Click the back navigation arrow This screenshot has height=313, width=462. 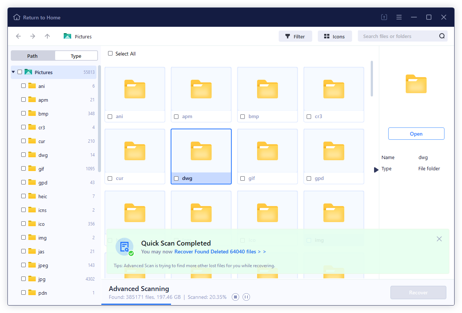tap(18, 36)
